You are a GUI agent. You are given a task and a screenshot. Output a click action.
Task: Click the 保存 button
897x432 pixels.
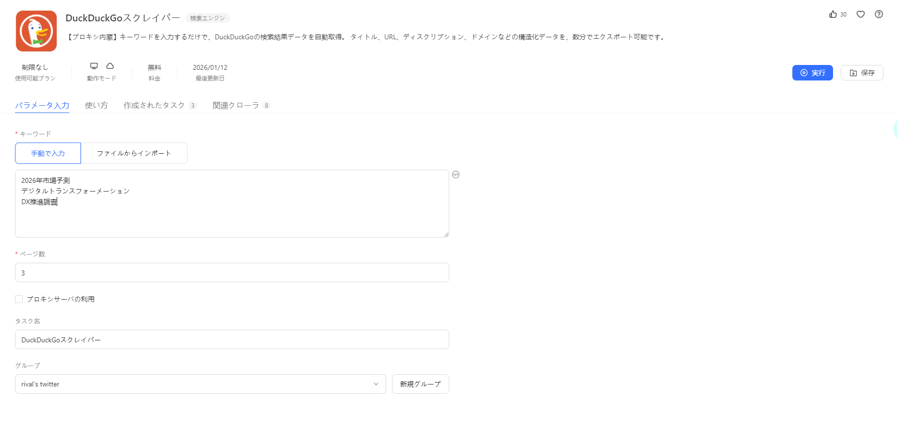(x=862, y=73)
